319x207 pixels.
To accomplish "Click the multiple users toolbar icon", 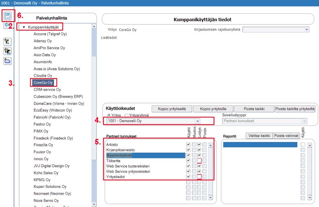I will pos(7,51).
